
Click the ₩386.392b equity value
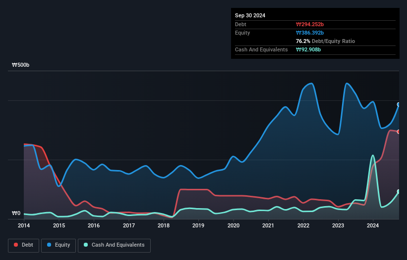pos(310,33)
